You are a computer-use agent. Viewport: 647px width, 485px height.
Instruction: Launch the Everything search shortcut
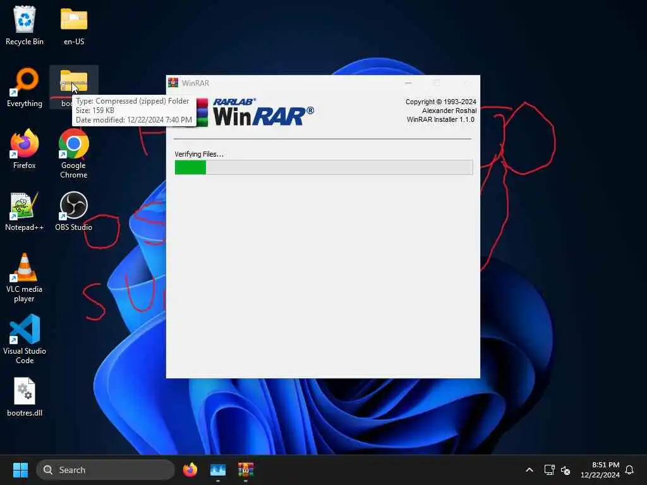click(25, 87)
